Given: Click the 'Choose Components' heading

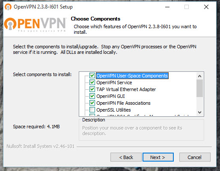Looking at the screenshot, I should pyautogui.click(x=95, y=19).
